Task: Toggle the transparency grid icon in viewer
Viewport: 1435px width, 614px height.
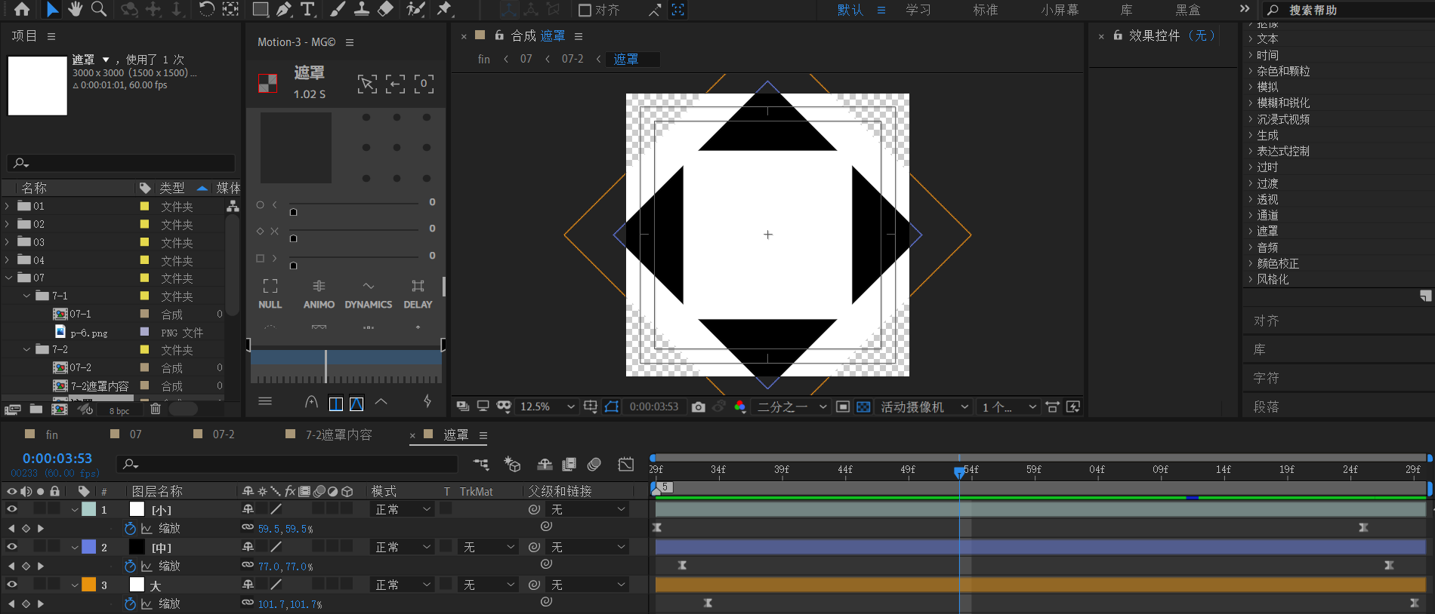Action: tap(863, 407)
